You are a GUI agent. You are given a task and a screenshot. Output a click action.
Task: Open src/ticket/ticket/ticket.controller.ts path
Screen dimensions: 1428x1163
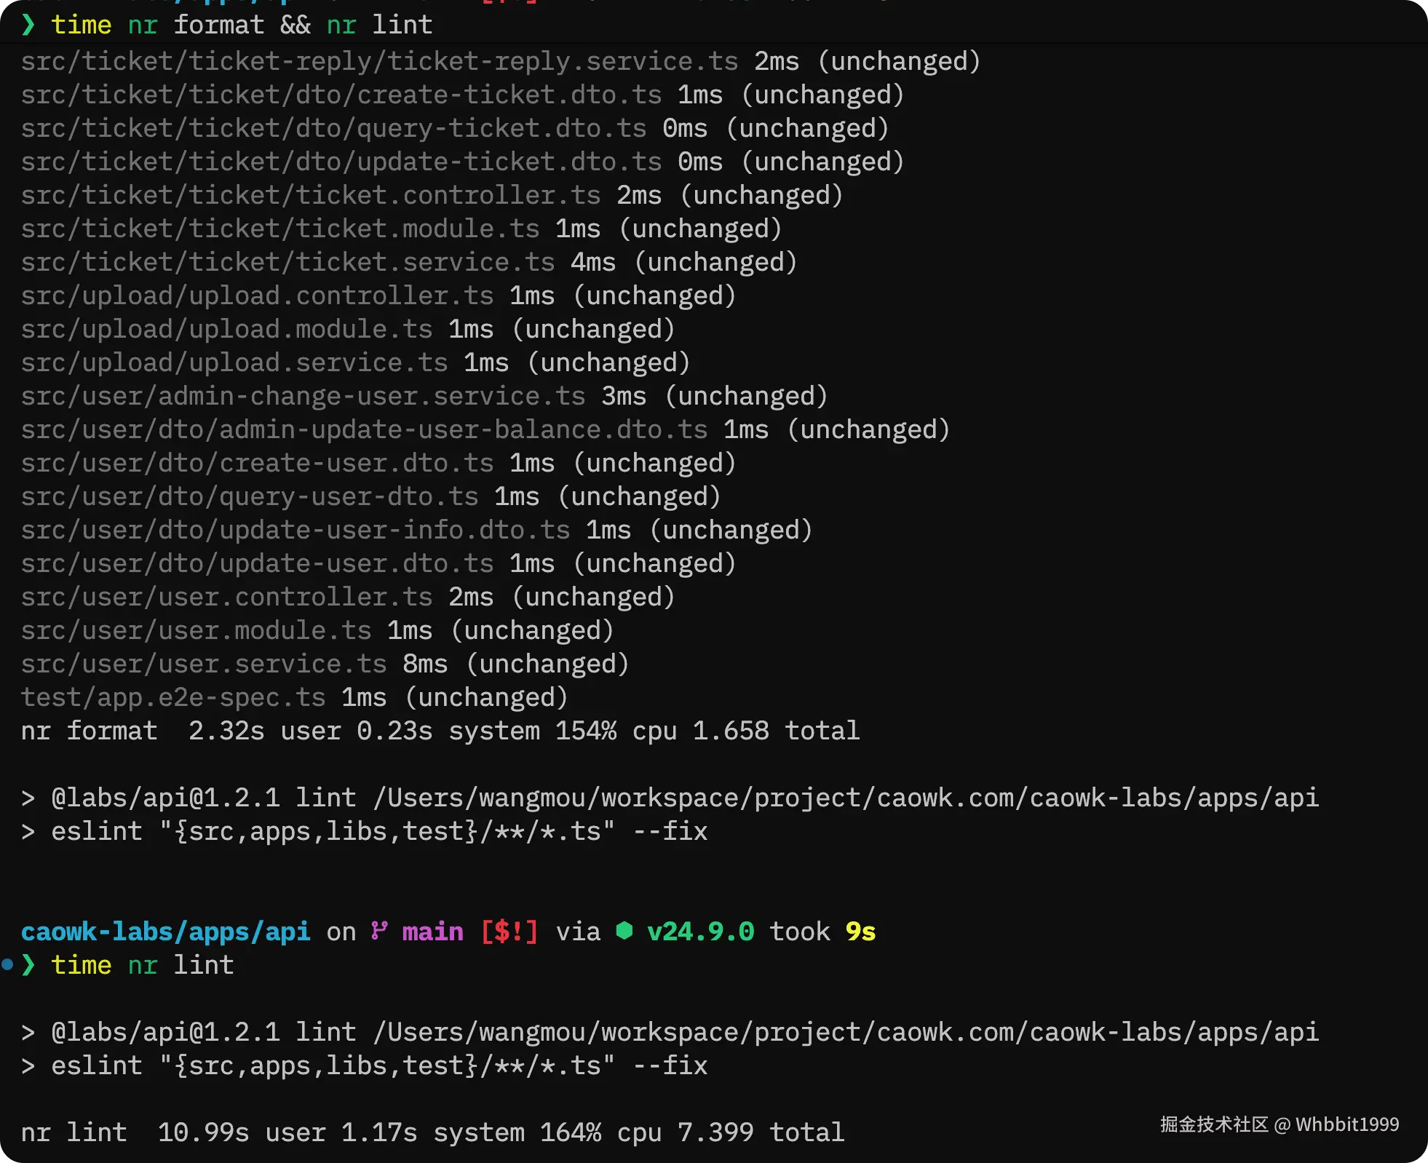pyautogui.click(x=310, y=195)
